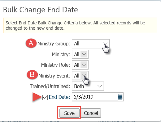Viewport: 161px width, 122px height.
Task: Expand the Ministry Role dropdown
Action: (x=80, y=65)
